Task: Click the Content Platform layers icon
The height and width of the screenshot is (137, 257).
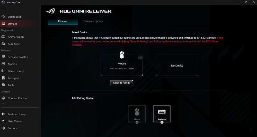Action: (3, 98)
